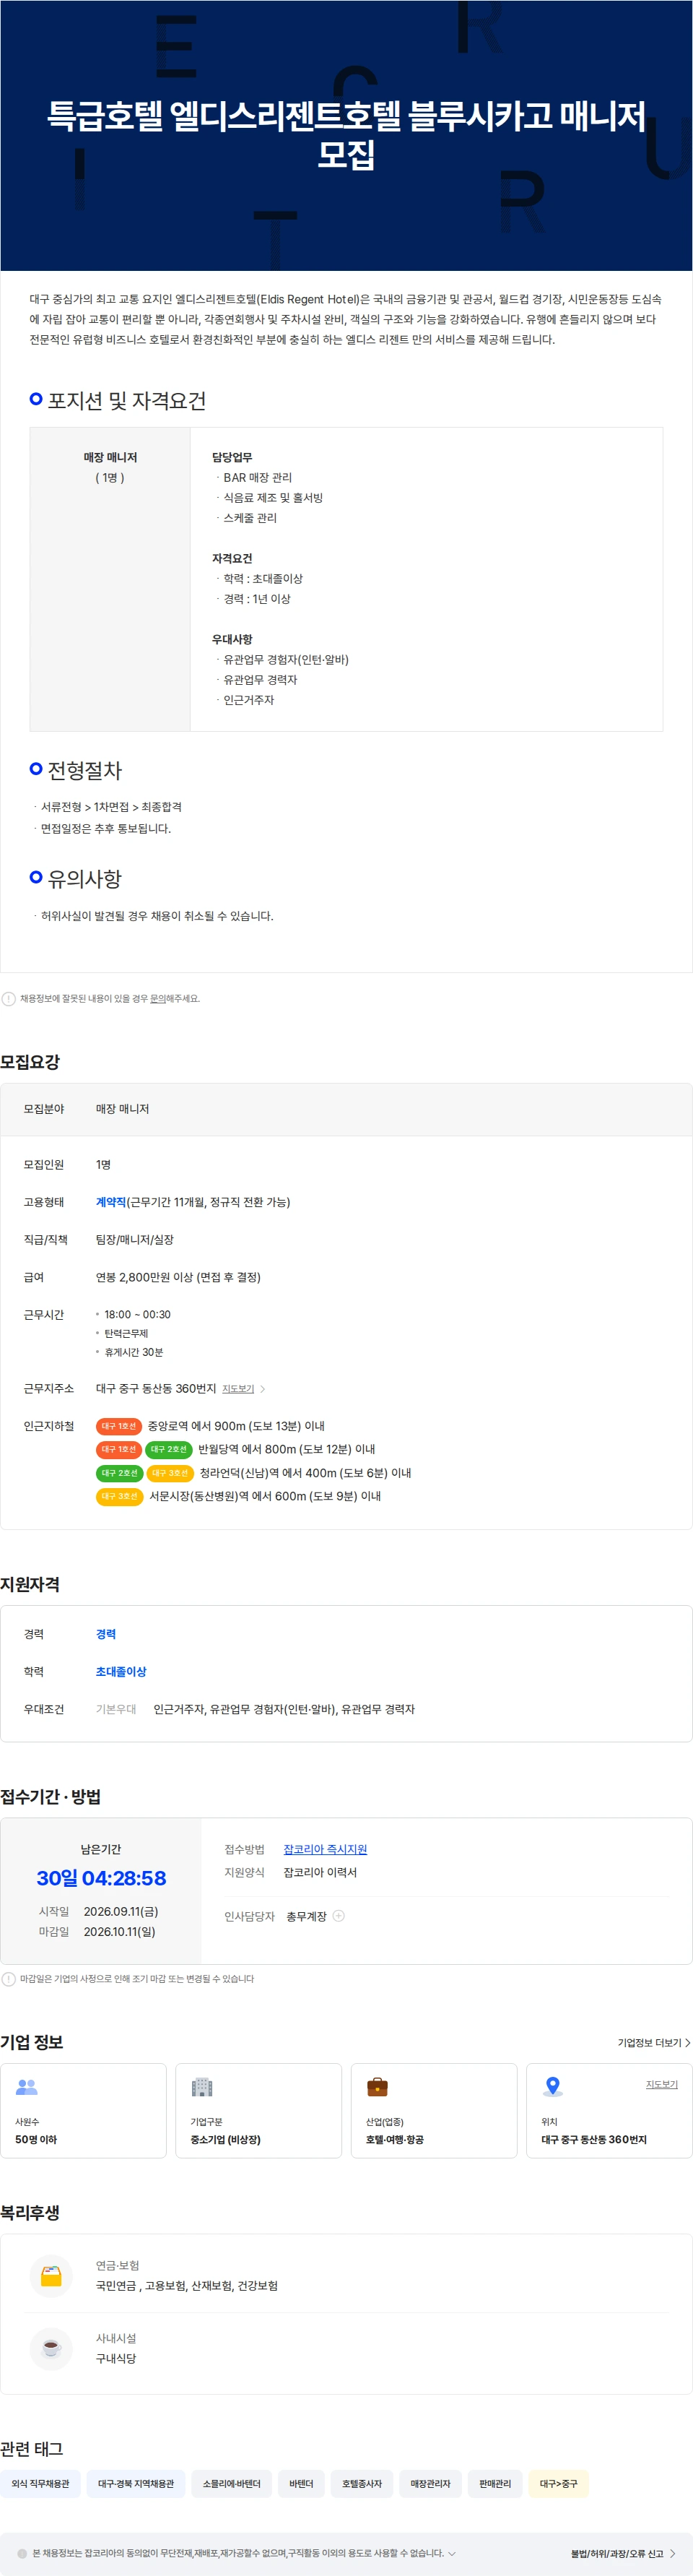Viewport: 693px width, 2576px height.
Task: Click the info icon beside 채용정보 notice
Action: (9, 998)
